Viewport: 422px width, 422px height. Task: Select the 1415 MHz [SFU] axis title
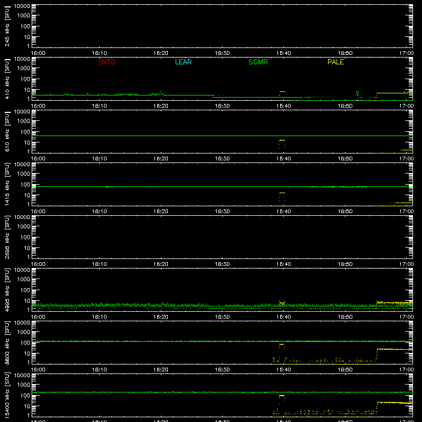7,184
